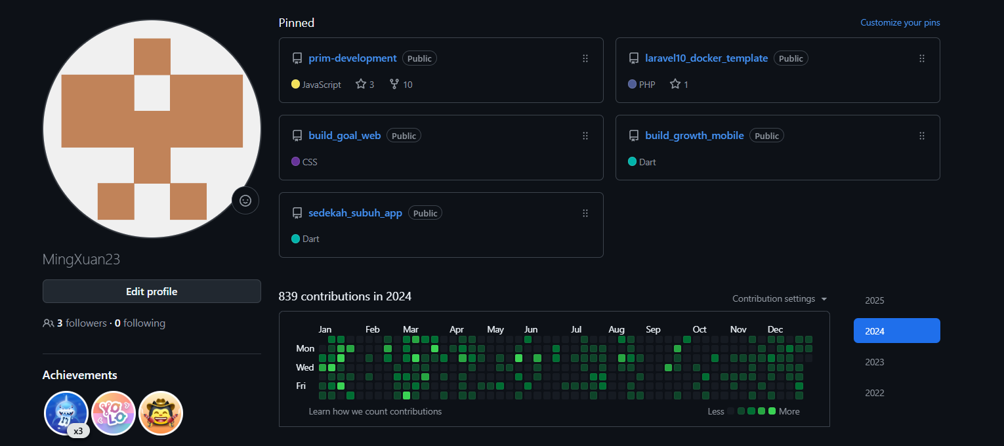The width and height of the screenshot is (1004, 446).
Task: Click the Achievements heading link
Action: tap(80, 375)
